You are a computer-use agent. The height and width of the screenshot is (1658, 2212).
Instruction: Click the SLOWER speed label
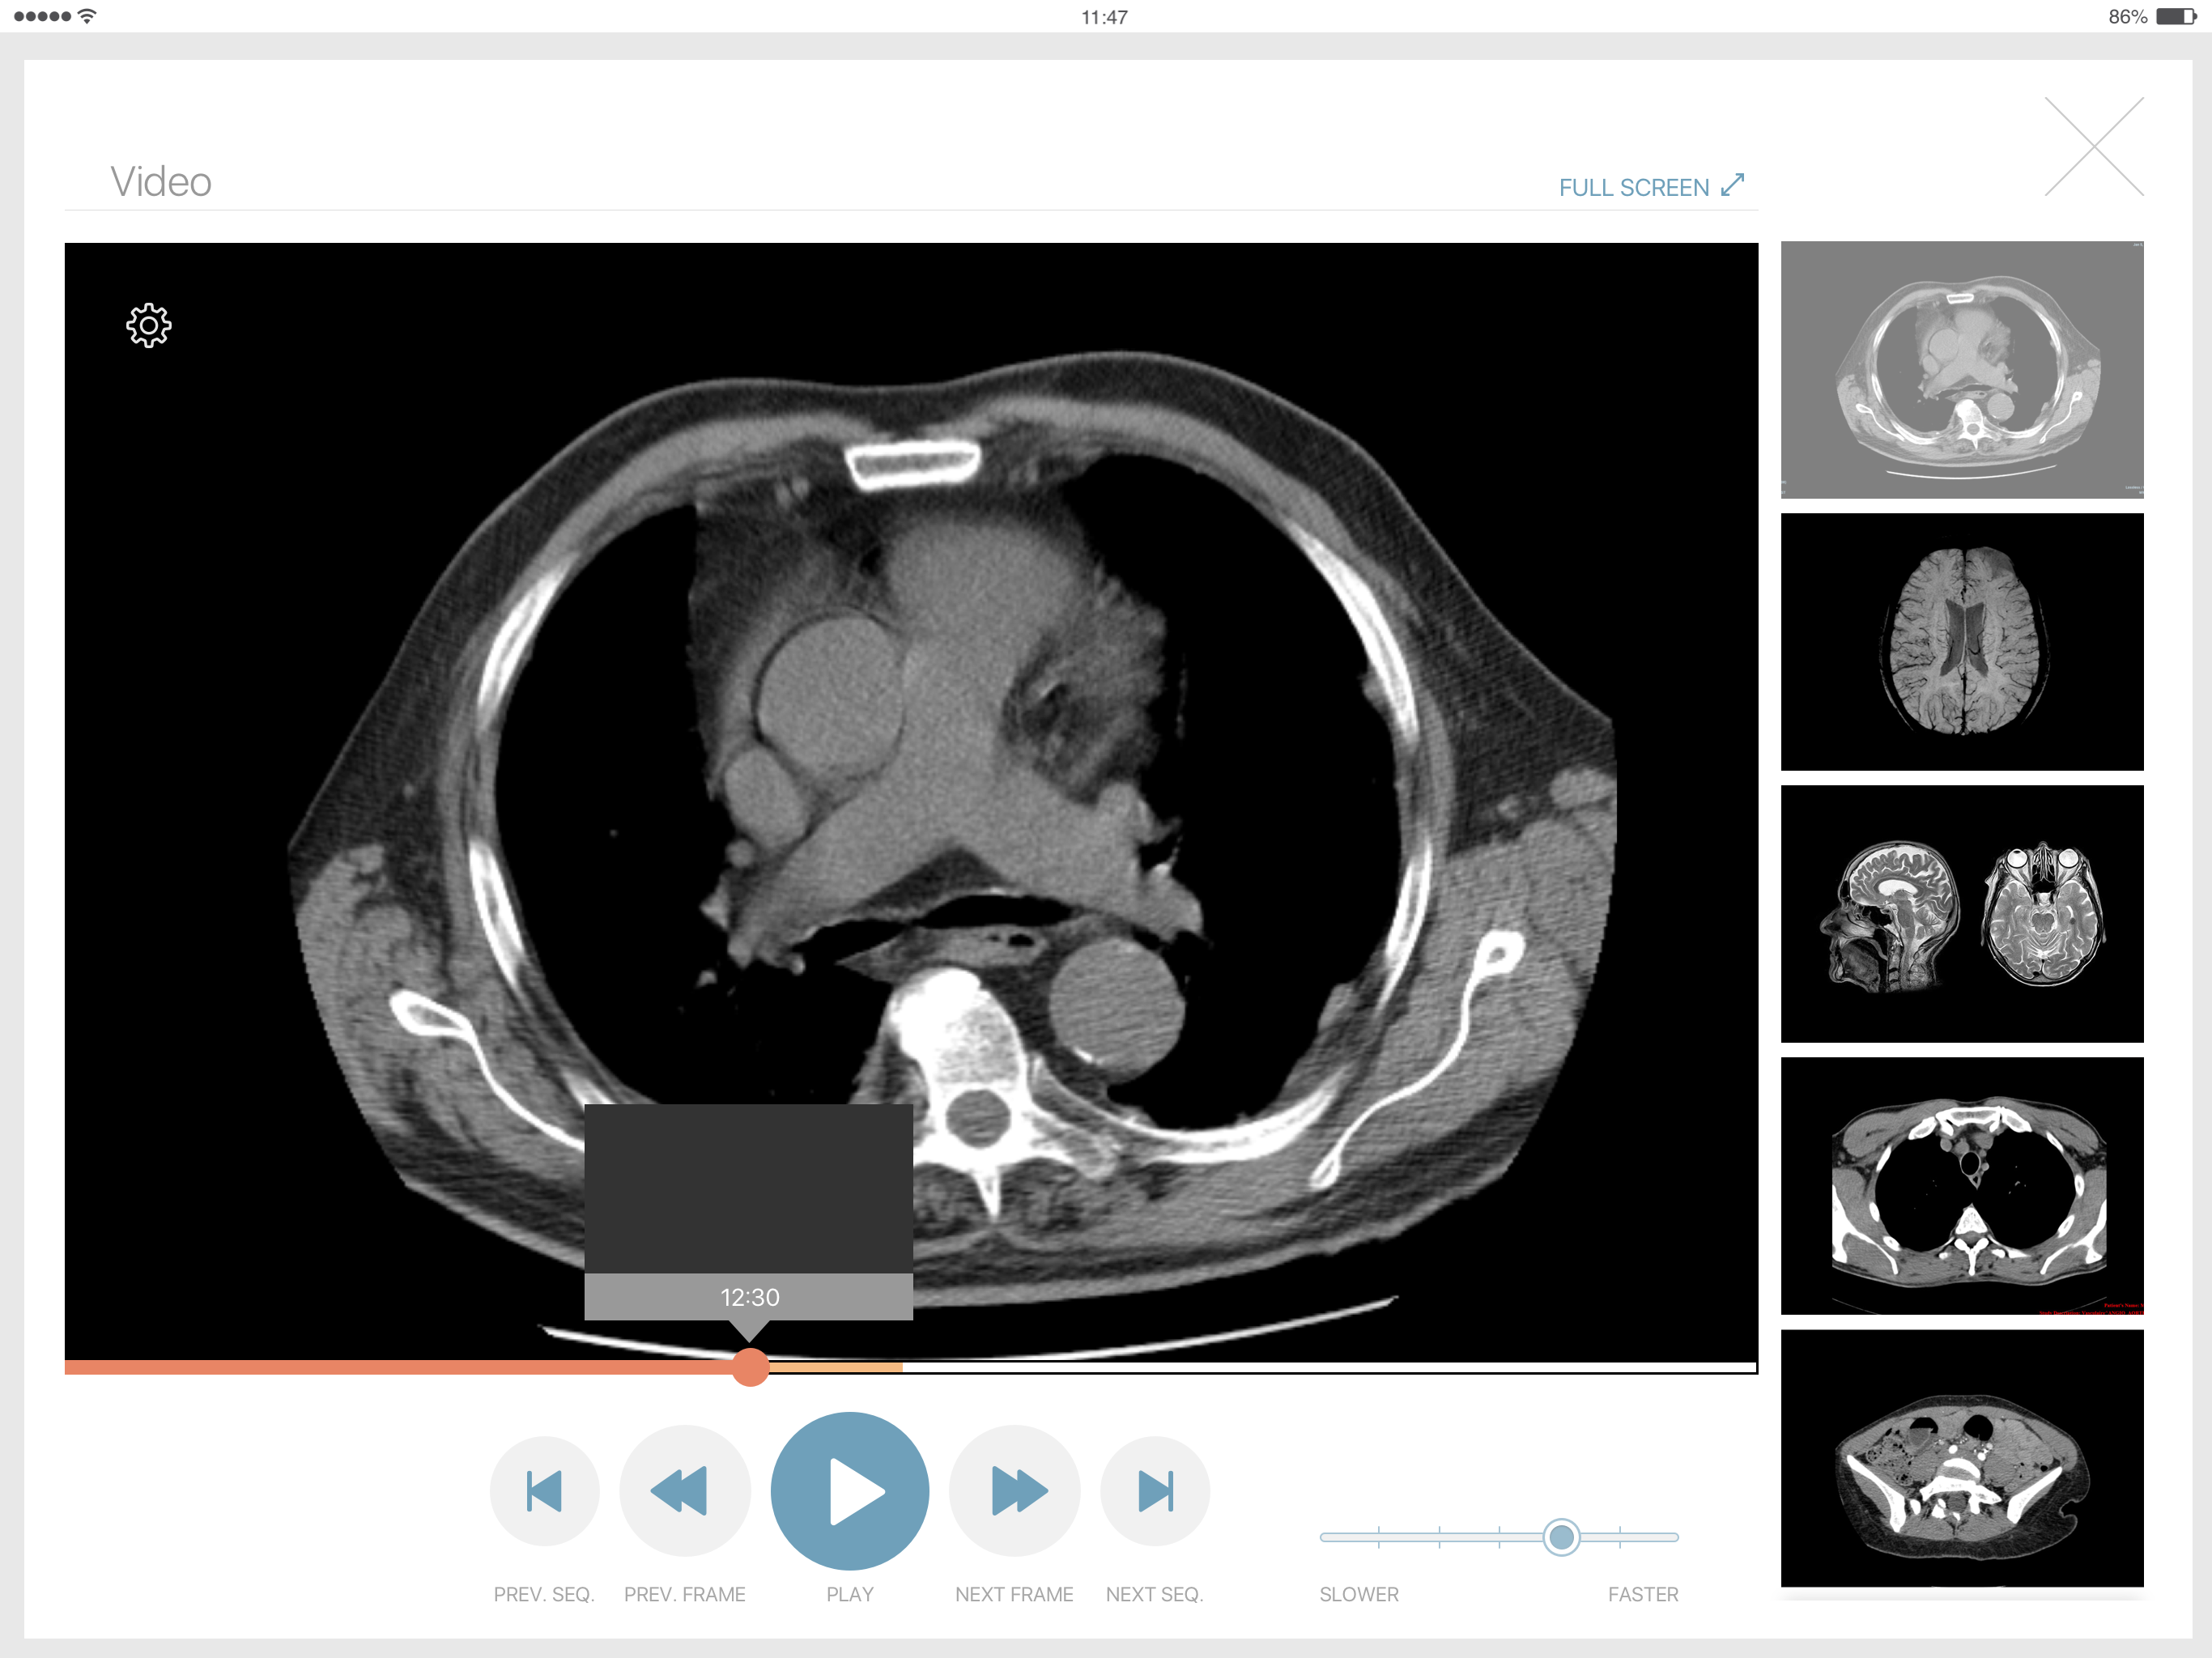point(1358,1594)
